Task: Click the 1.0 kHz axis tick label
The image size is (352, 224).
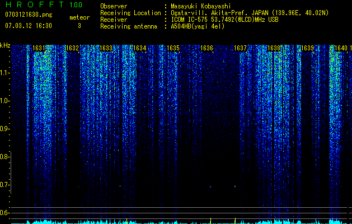Action: pyautogui.click(x=4, y=101)
